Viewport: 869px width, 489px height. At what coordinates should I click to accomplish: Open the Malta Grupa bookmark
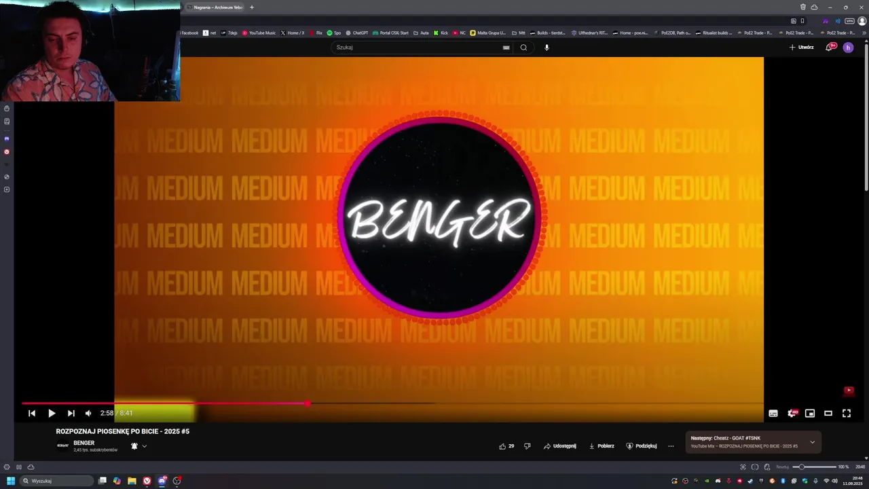coord(488,33)
